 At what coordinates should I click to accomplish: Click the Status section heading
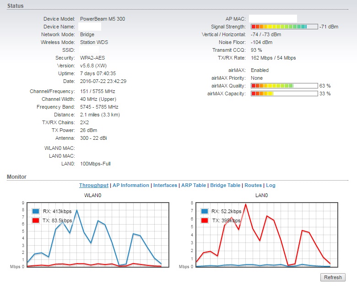tap(16, 5)
